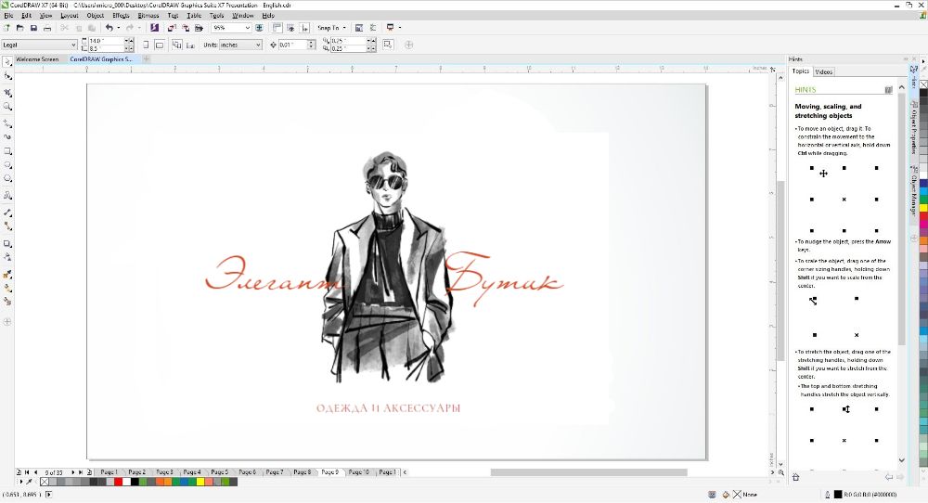Click the nudge distance input field

pos(289,45)
